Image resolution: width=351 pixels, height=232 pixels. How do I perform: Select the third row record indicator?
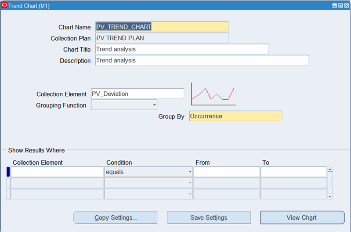tap(8, 194)
